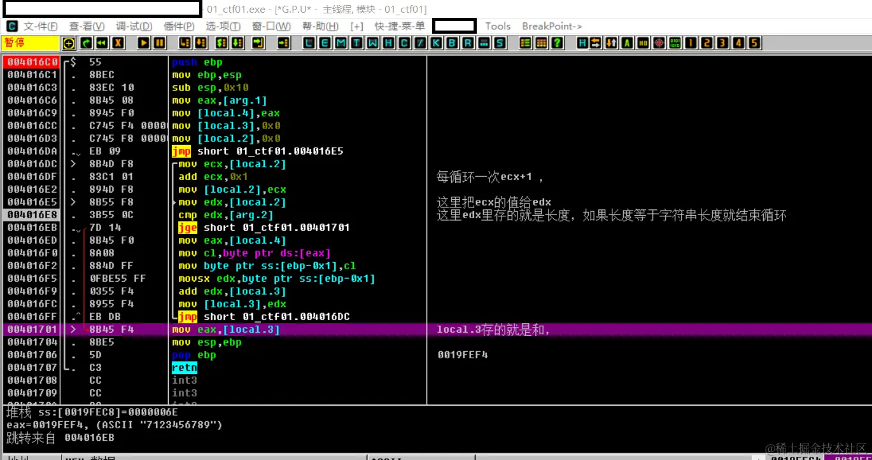The width and height of the screenshot is (872, 460).
Task: Click the green binary 0101 toolbar icon
Action: coord(675,43)
